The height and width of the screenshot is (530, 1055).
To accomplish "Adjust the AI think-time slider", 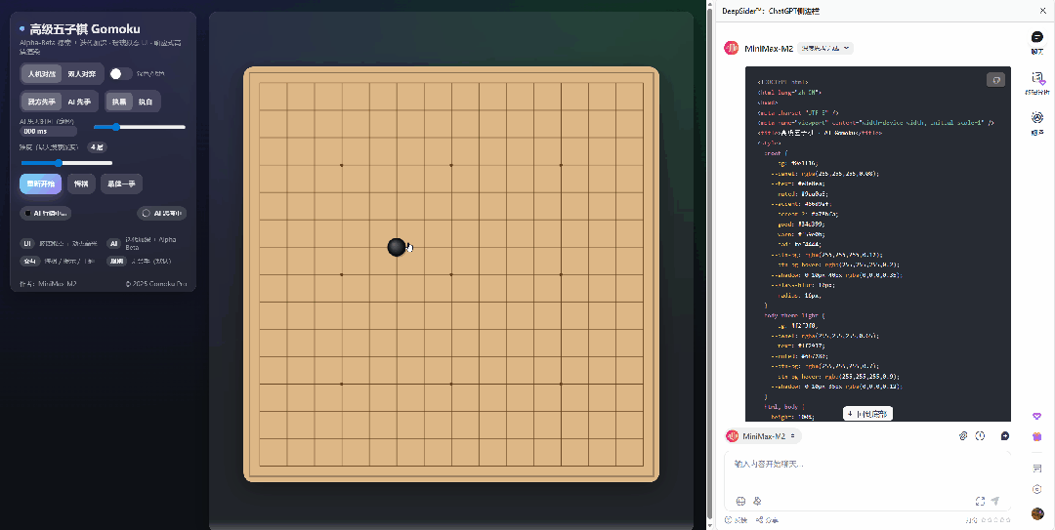I will (x=140, y=127).
